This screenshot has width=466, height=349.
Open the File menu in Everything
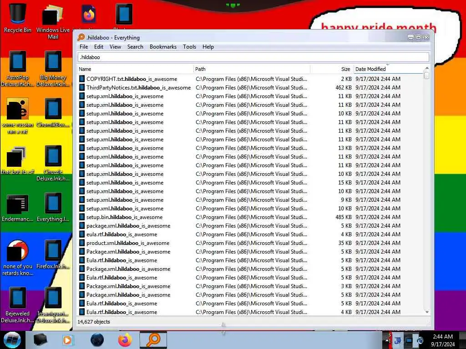coord(84,47)
